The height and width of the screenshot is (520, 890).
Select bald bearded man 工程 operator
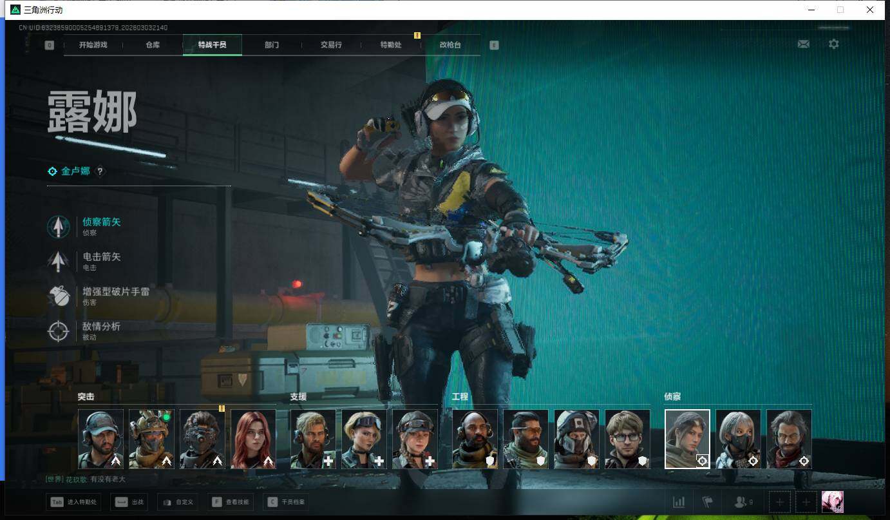pyautogui.click(x=475, y=439)
